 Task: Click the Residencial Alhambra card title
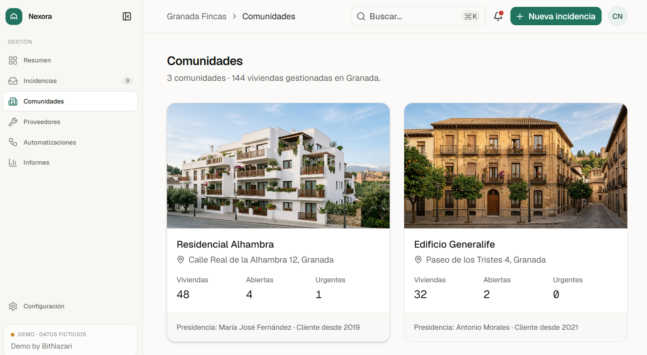click(225, 244)
